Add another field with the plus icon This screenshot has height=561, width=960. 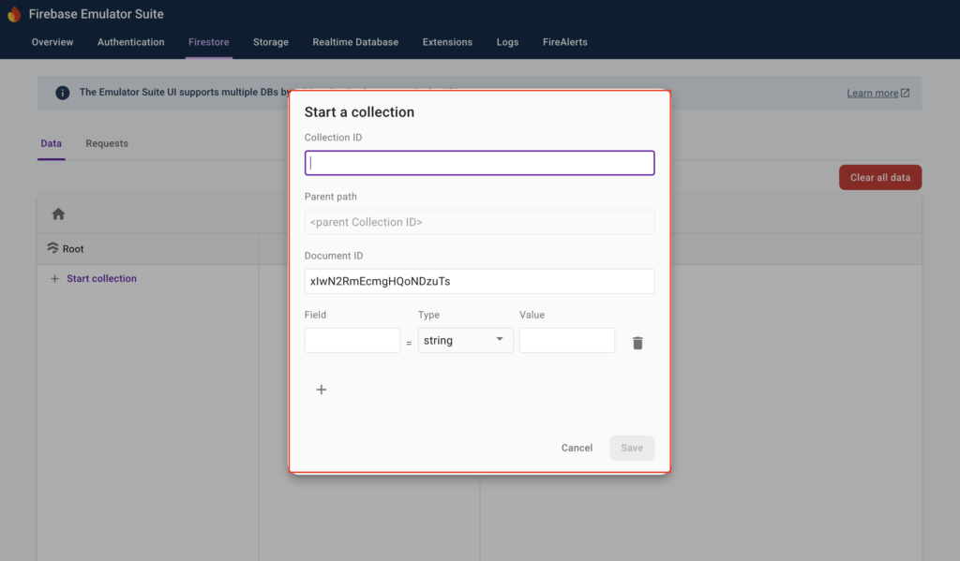point(322,390)
